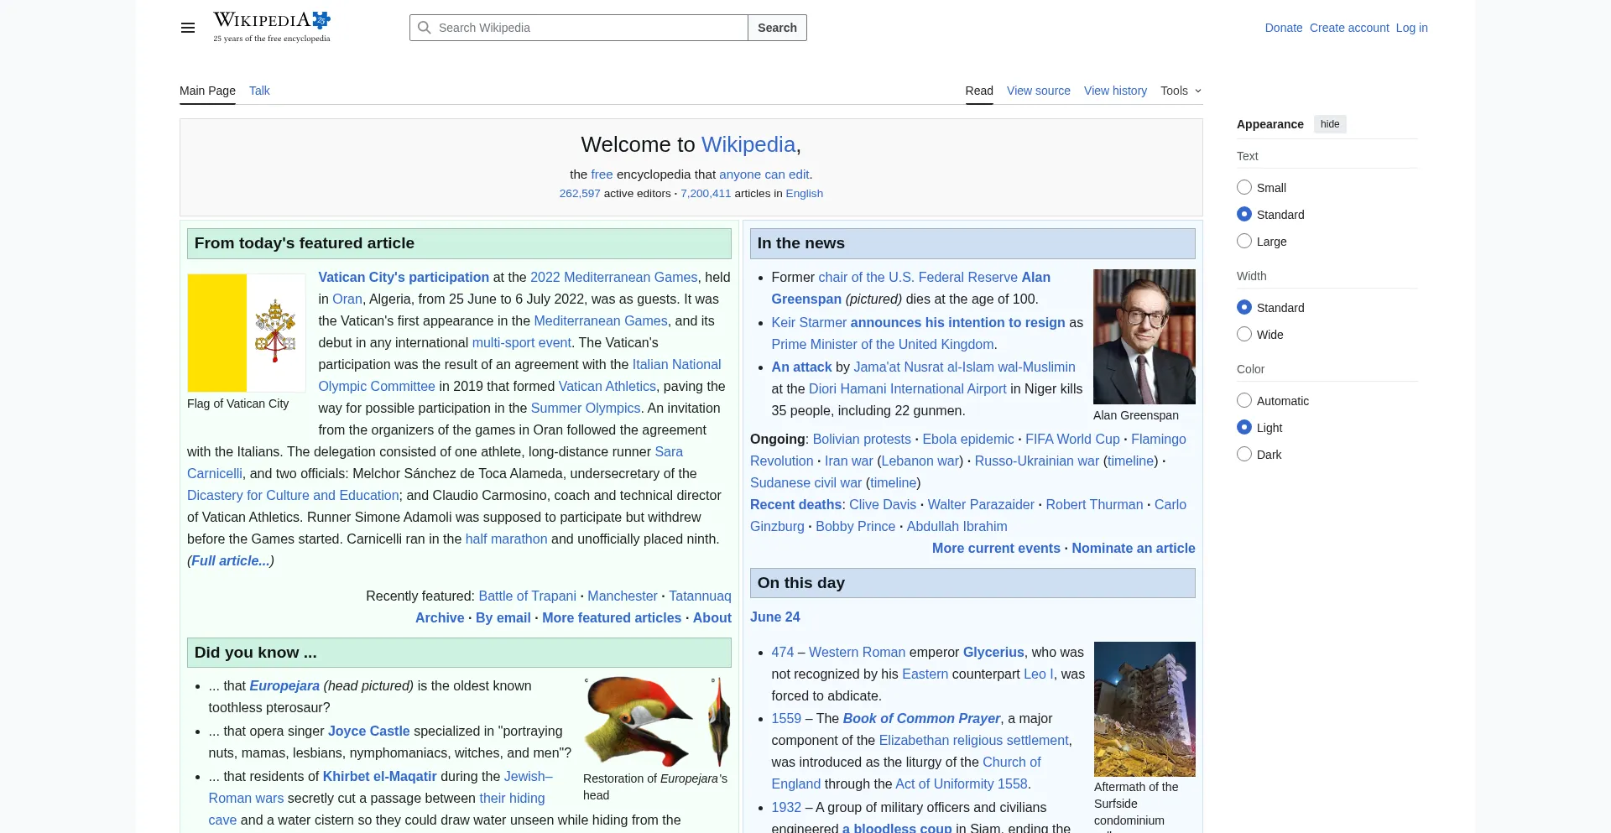Screen dimensions: 1611x833
Task: Open the Vatican Athletics link
Action: coord(607,386)
